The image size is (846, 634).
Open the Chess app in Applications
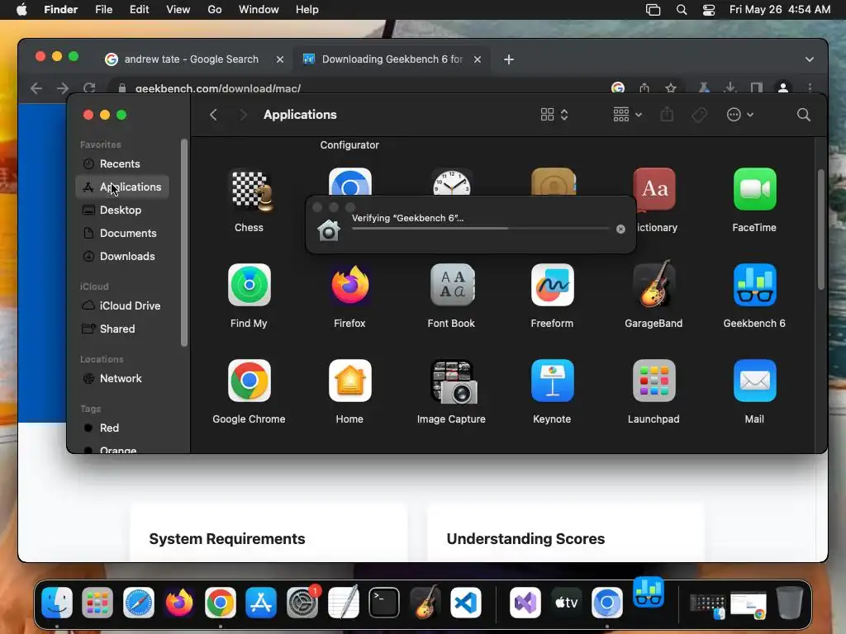click(x=250, y=191)
